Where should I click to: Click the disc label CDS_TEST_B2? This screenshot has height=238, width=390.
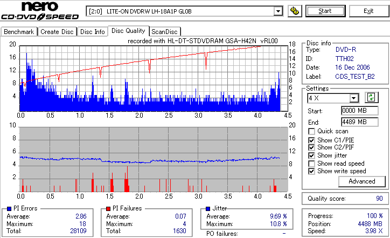[355, 77]
